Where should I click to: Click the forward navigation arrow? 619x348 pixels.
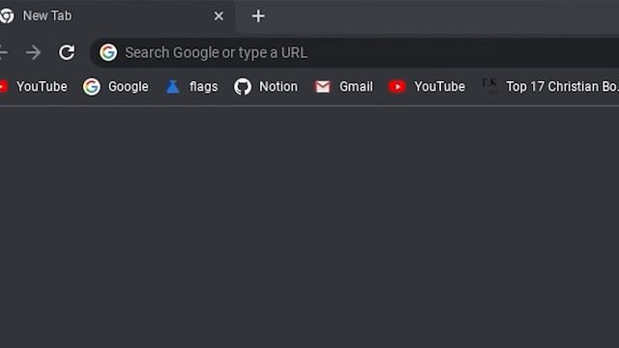[33, 52]
